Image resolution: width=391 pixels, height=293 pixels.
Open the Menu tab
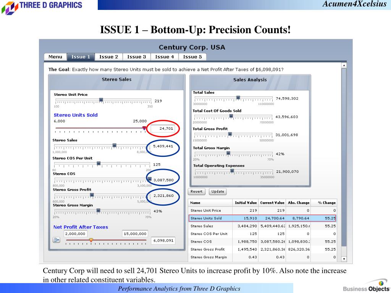55,57
